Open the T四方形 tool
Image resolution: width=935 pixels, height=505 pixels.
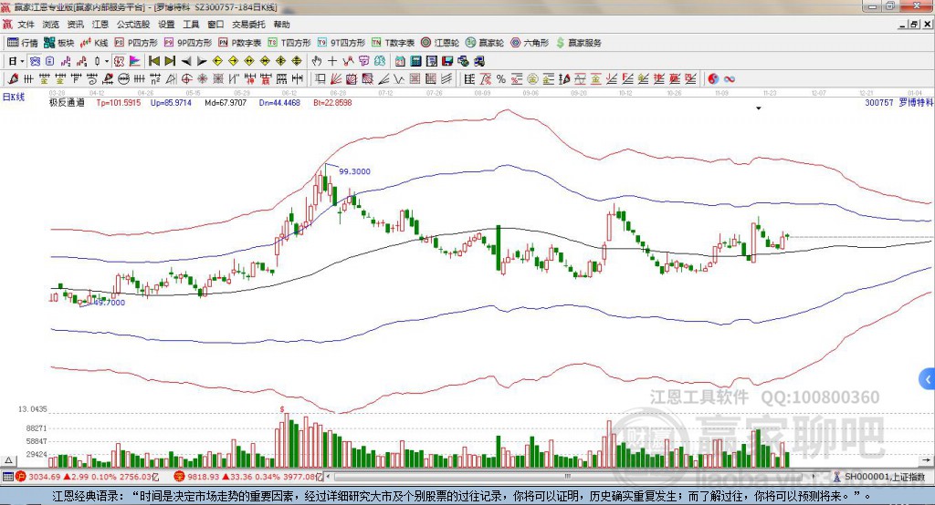[x=289, y=43]
